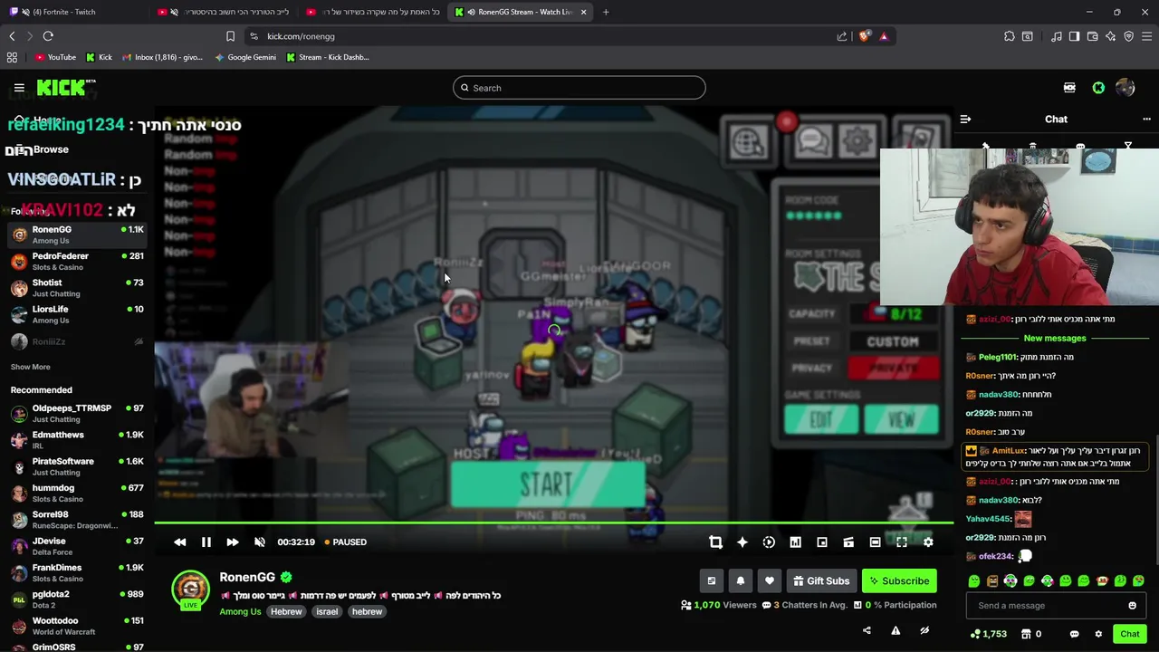This screenshot has width=1159, height=652.
Task: Reload the page in the browser
Action: click(x=48, y=36)
